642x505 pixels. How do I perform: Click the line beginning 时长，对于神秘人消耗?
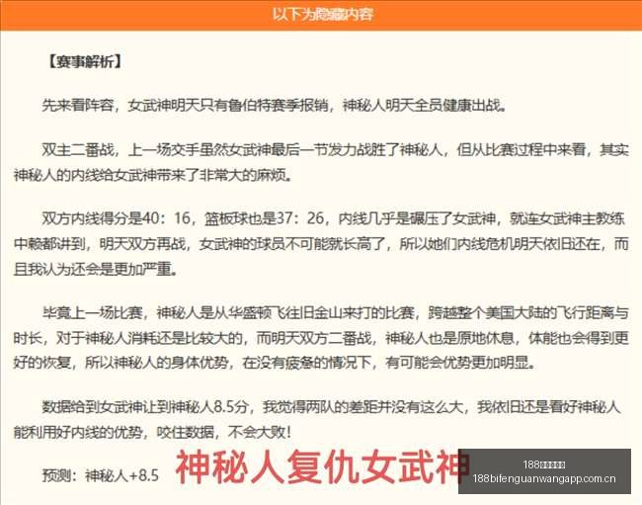tap(321, 338)
